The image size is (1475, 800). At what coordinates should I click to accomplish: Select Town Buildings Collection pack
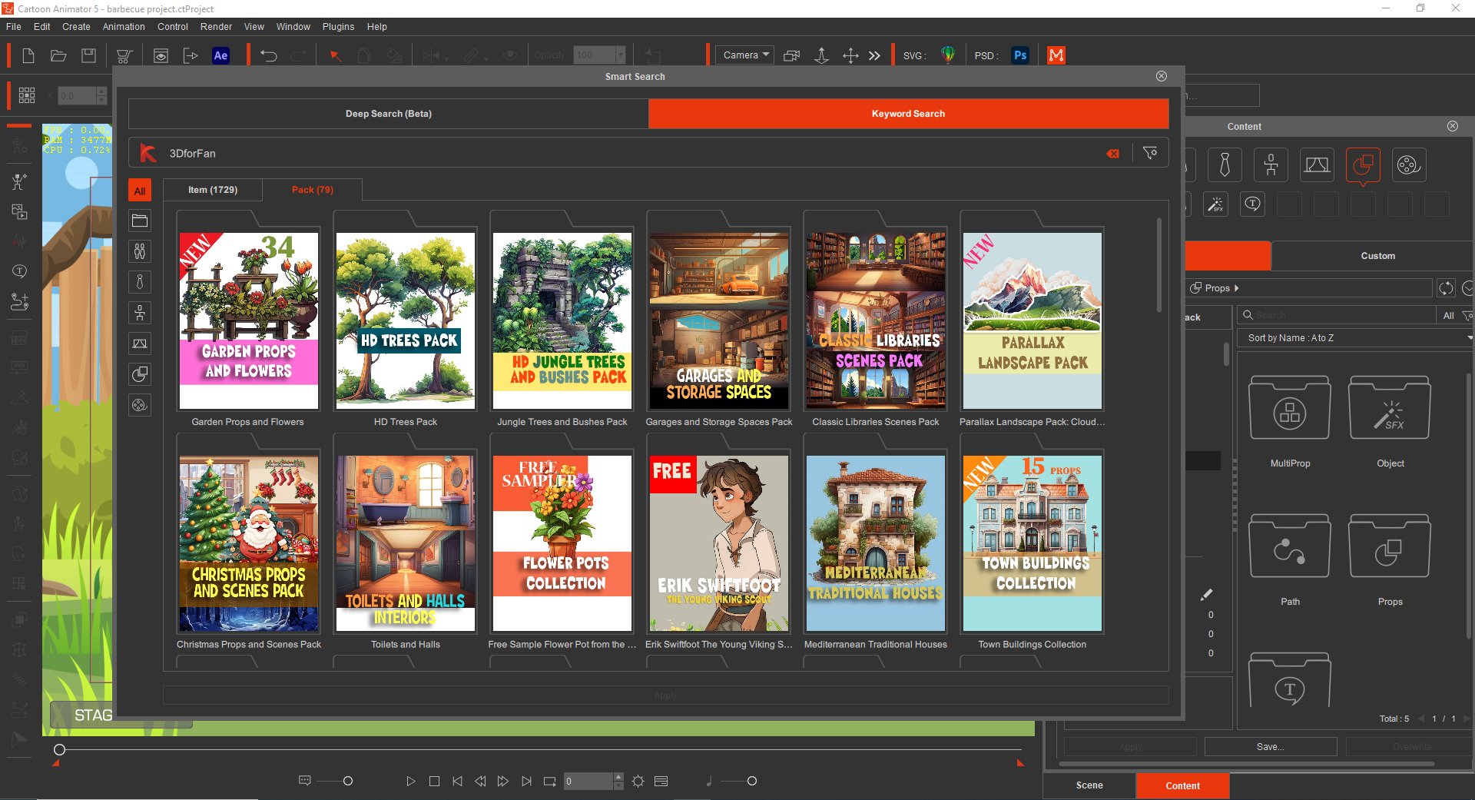click(x=1032, y=544)
